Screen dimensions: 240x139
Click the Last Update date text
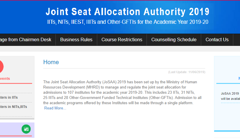pos(187,72)
